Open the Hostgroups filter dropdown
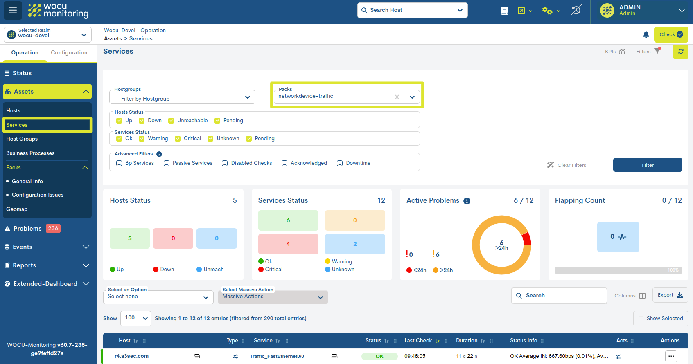This screenshot has width=693, height=364. click(x=182, y=97)
